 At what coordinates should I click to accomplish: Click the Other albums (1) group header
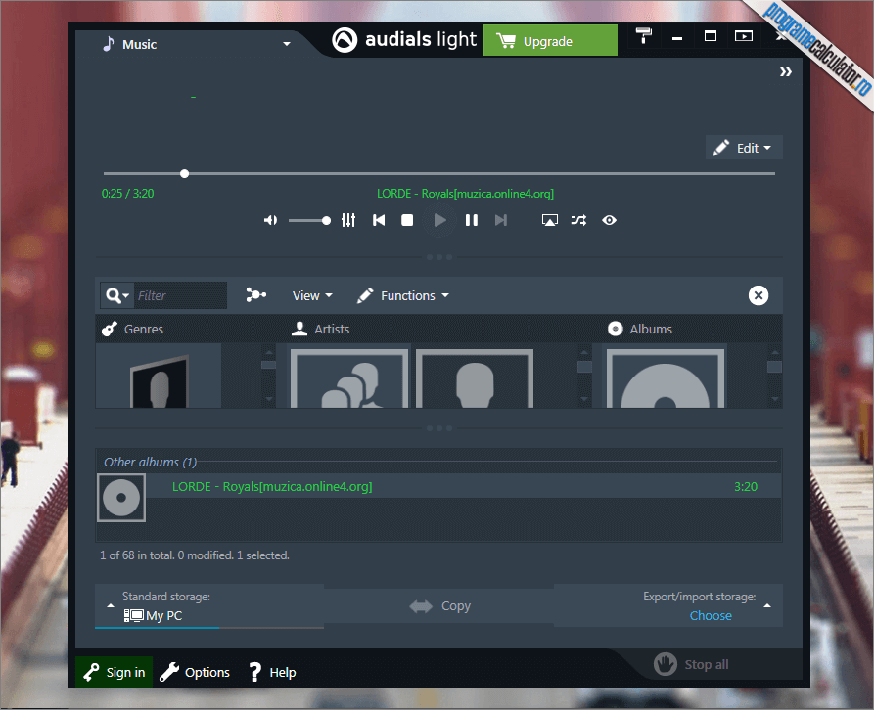pyautogui.click(x=151, y=462)
